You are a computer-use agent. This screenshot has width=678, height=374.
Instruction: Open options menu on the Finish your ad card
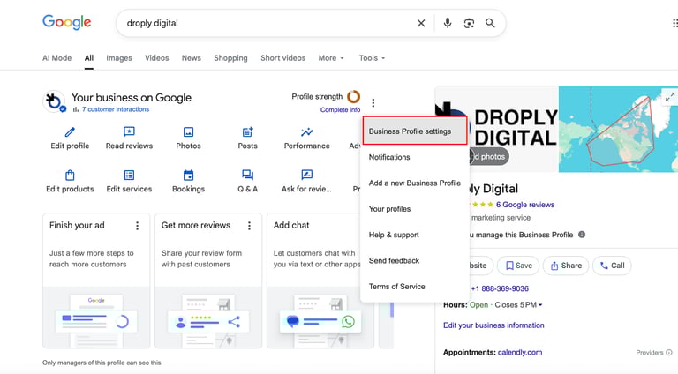click(137, 226)
